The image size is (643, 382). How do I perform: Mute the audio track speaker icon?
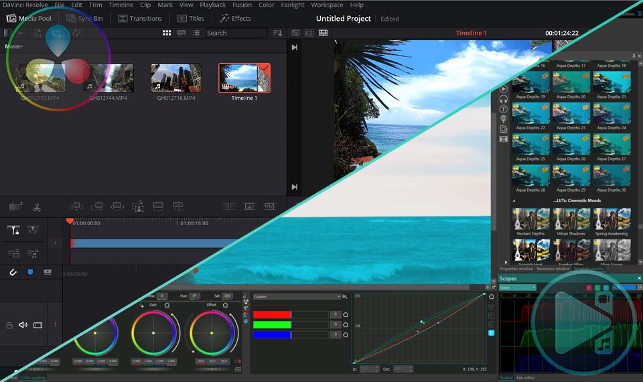tap(23, 325)
